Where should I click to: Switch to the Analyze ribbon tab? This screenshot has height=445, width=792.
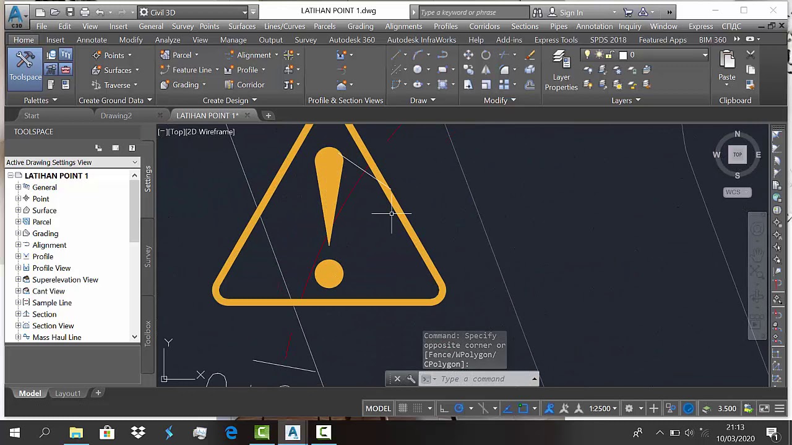(168, 40)
